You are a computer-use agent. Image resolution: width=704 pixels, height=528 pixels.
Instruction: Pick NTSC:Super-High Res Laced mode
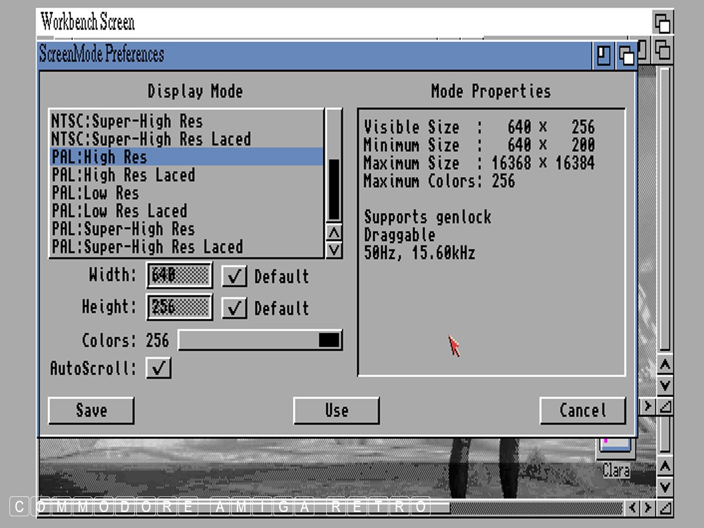(151, 139)
